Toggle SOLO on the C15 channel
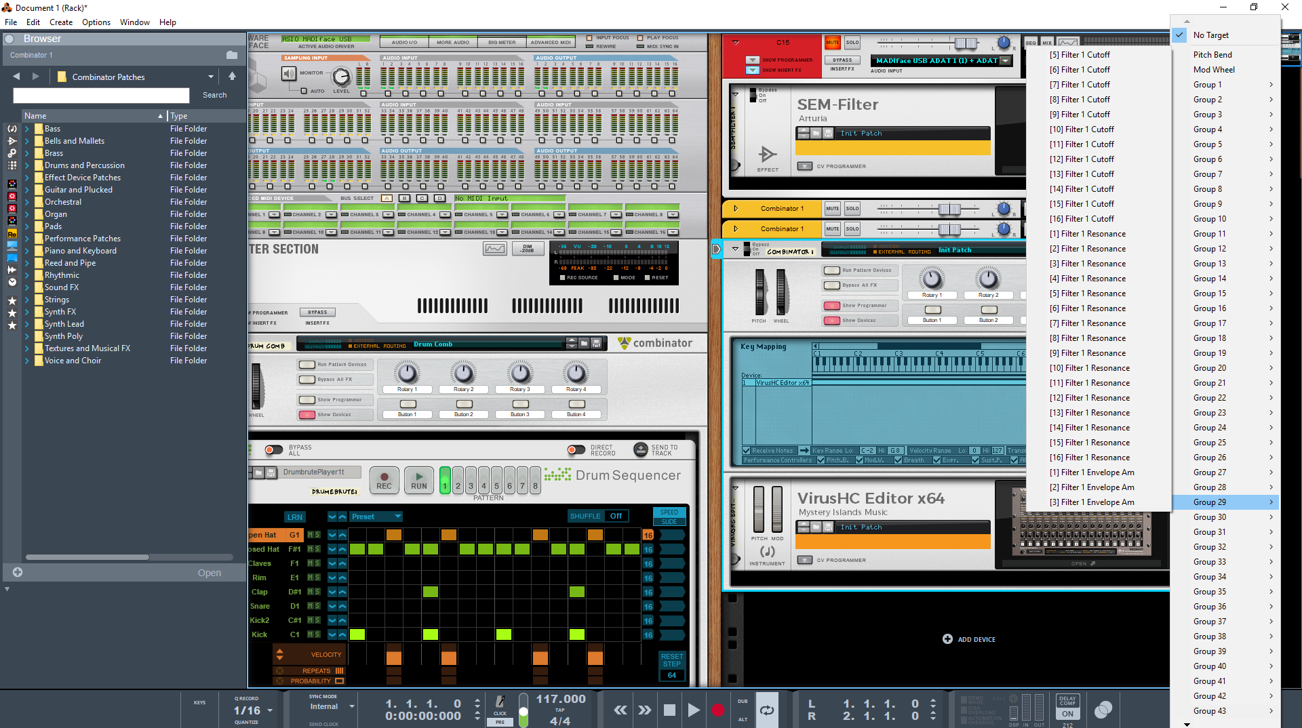The height and width of the screenshot is (728, 1302). click(852, 43)
